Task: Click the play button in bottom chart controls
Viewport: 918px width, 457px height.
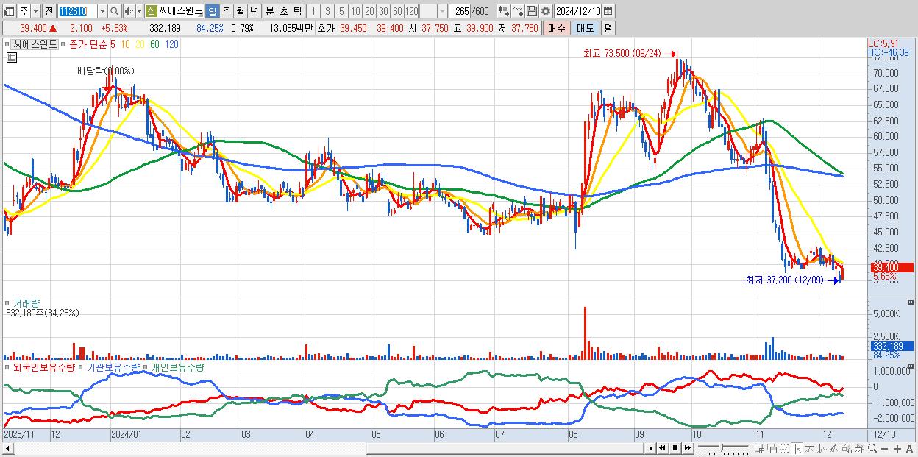Action: [x=651, y=448]
